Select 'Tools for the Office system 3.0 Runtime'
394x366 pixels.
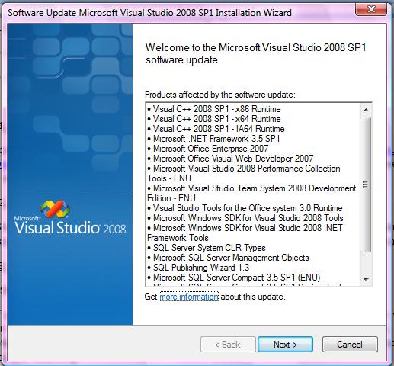[245, 208]
